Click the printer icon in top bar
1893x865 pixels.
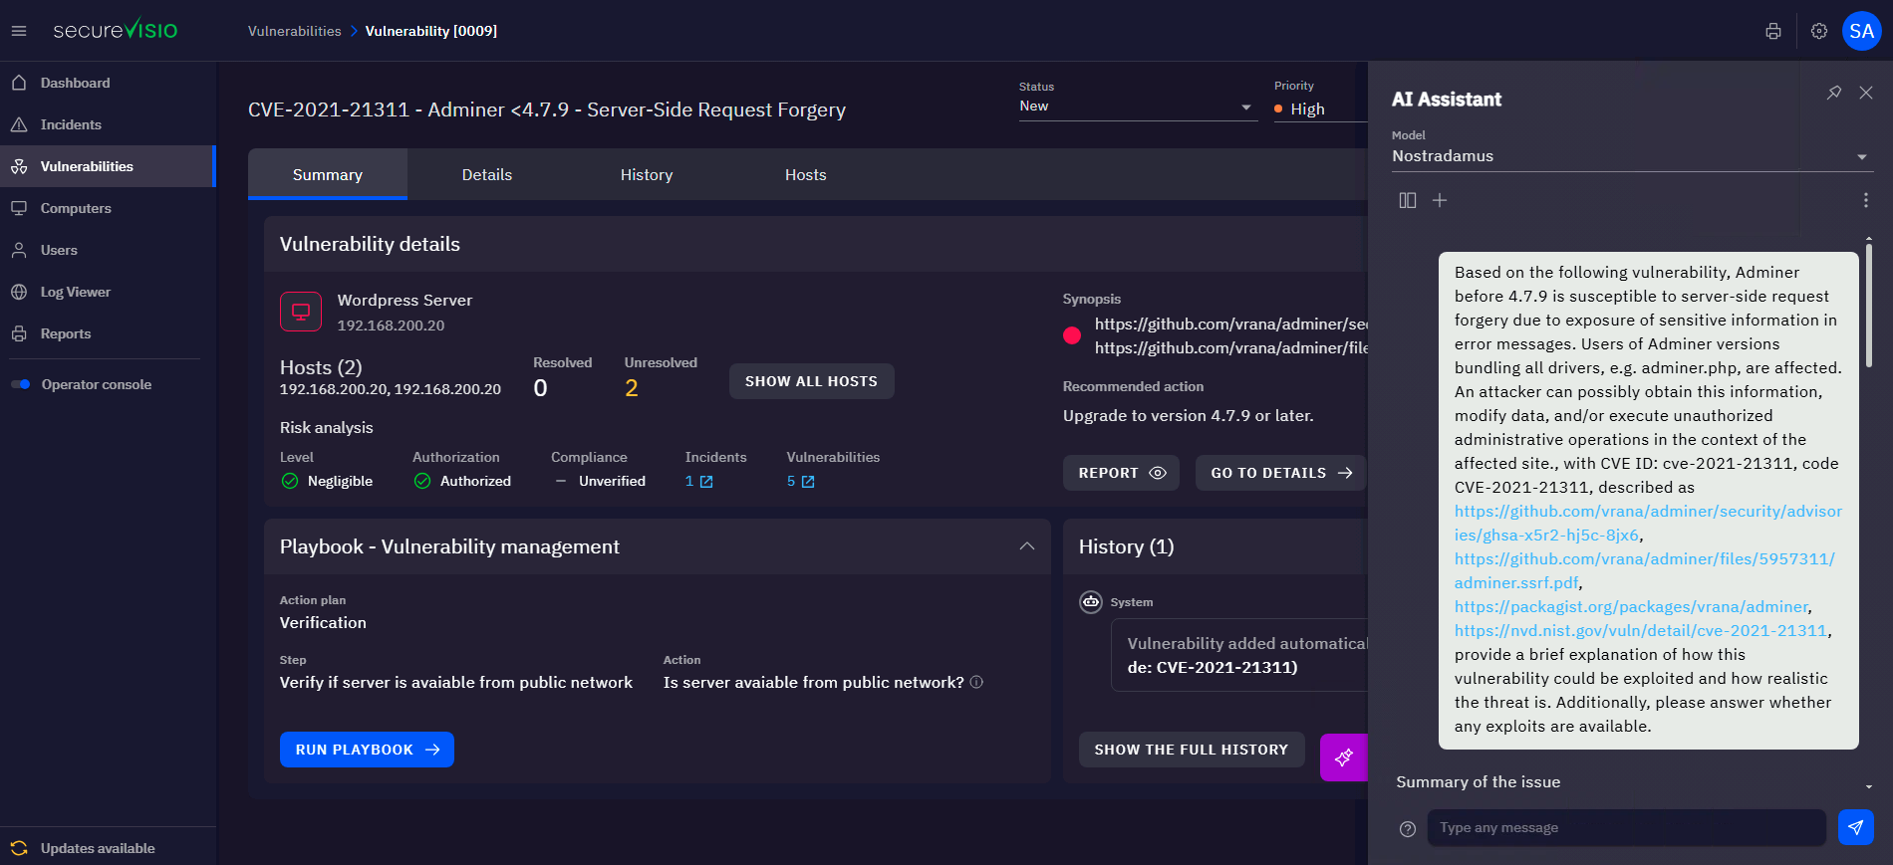(1773, 31)
